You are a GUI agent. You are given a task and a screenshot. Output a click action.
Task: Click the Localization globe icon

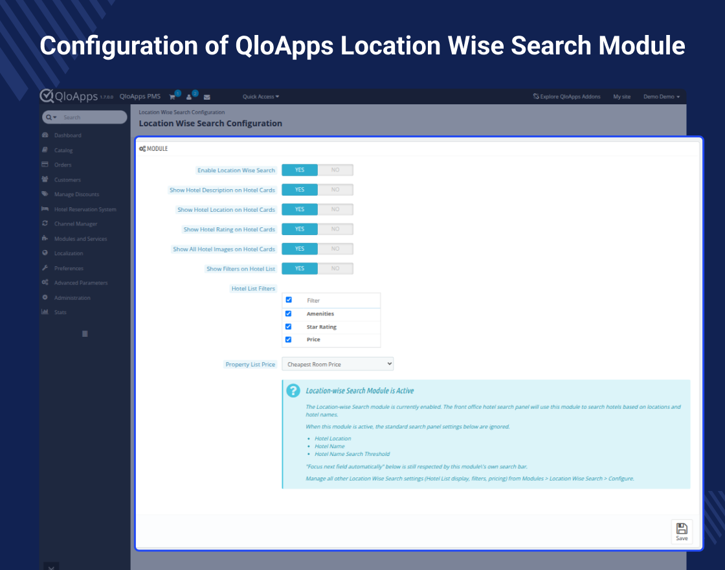[45, 253]
